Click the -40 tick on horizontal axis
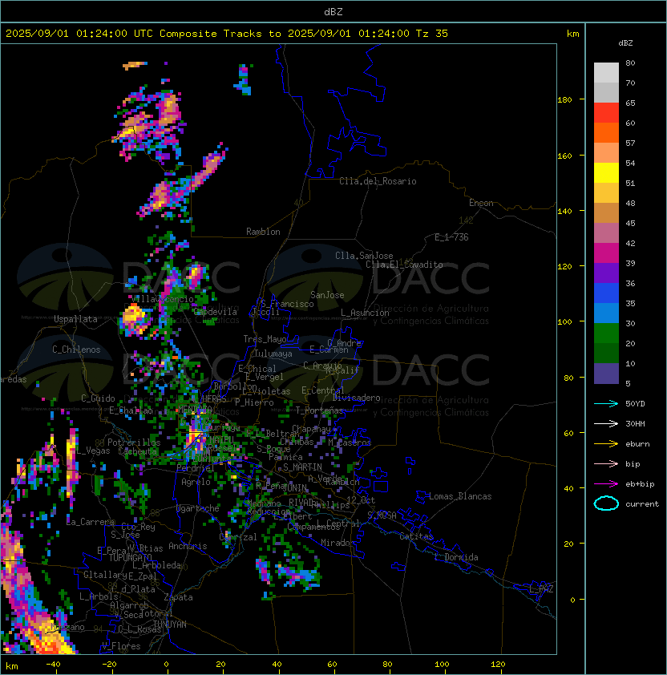This screenshot has height=675, width=667. [x=53, y=665]
